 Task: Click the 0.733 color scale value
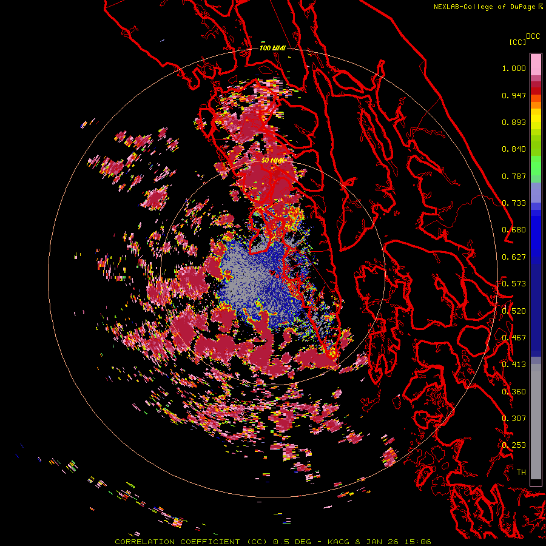514,203
